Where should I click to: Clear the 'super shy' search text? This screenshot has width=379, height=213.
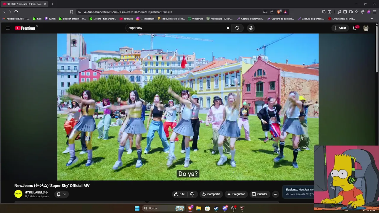(228, 28)
